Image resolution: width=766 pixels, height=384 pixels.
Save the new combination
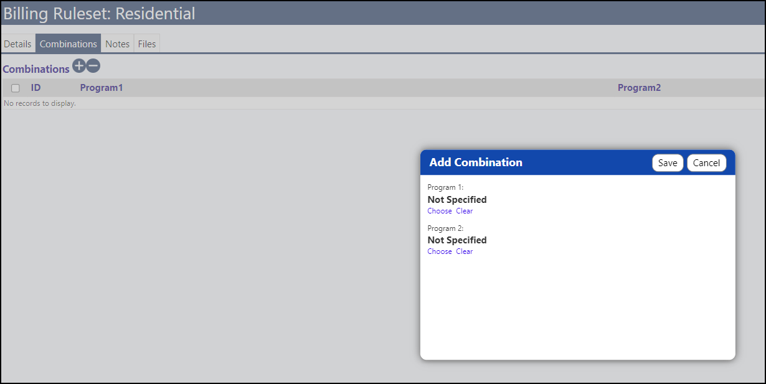(x=668, y=162)
